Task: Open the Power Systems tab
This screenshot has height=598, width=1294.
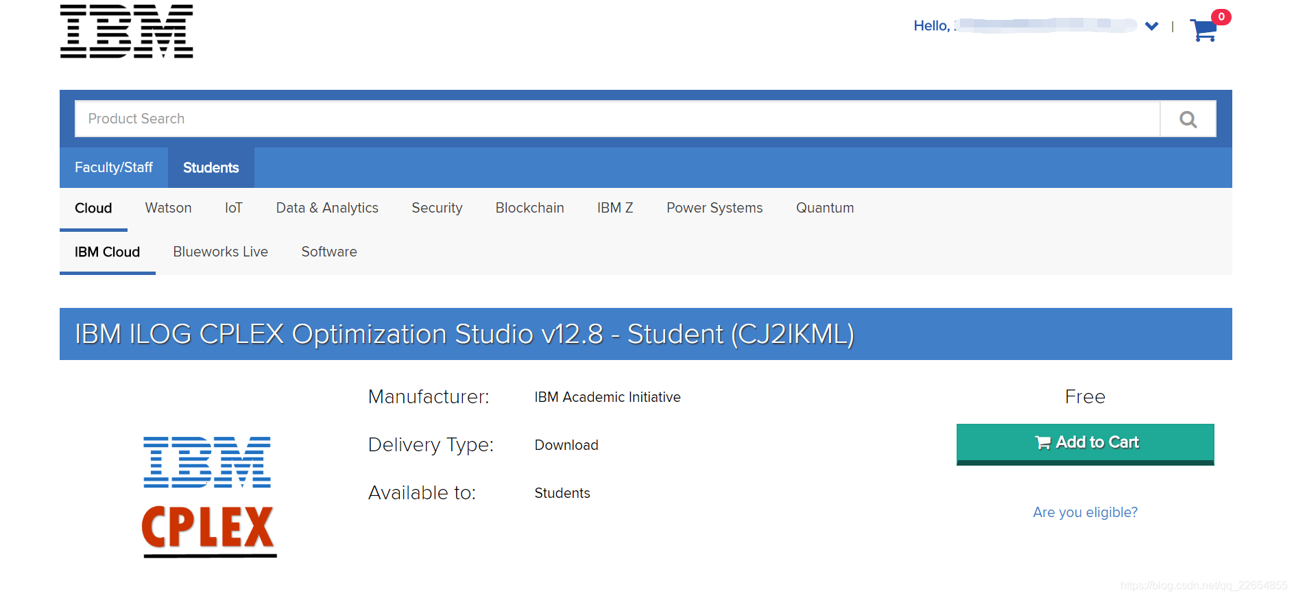Action: pos(715,208)
